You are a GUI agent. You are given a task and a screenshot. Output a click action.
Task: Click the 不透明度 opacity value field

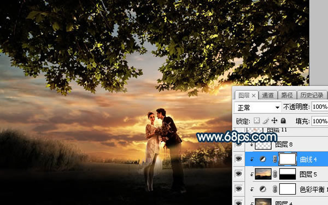point(320,107)
